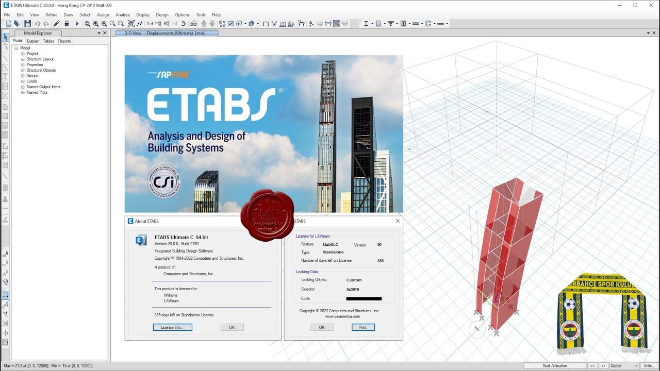Click the Zoom In icon
This screenshot has width=660, height=371.
pos(113,23)
